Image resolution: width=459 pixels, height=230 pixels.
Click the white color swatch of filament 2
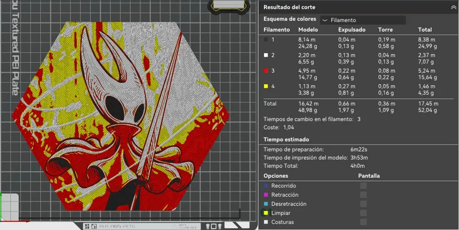click(x=266, y=55)
